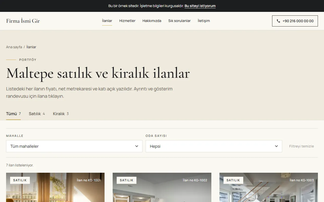The image size is (324, 202).
Task: Open listing KG-1003 thumbnail
Action: point(269,187)
